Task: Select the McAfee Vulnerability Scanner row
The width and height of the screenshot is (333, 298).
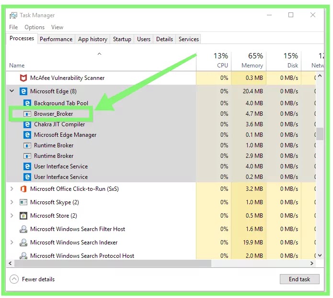Action: [x=161, y=78]
